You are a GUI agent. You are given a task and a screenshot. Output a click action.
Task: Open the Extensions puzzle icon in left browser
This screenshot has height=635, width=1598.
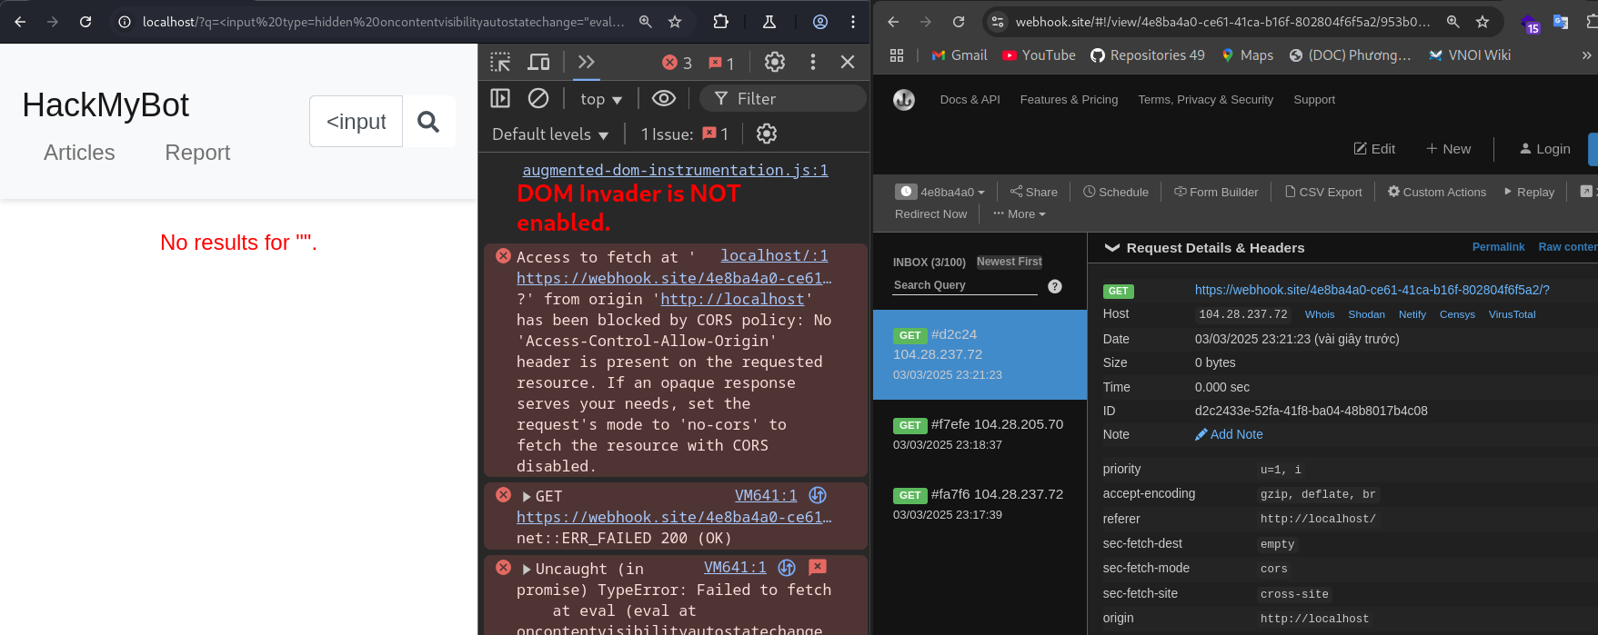coord(720,22)
